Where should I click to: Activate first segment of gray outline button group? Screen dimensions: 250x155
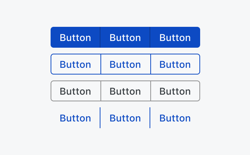(x=76, y=91)
